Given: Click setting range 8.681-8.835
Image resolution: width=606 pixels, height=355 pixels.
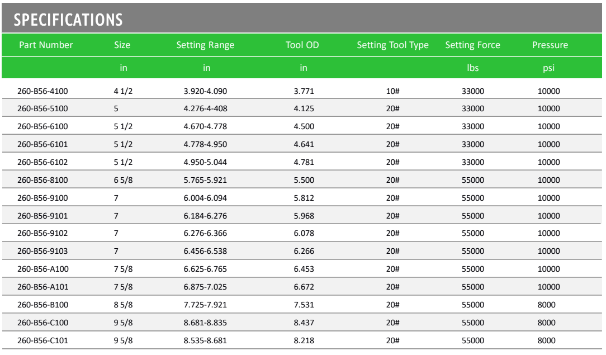Looking at the screenshot, I should pyautogui.click(x=205, y=323).
